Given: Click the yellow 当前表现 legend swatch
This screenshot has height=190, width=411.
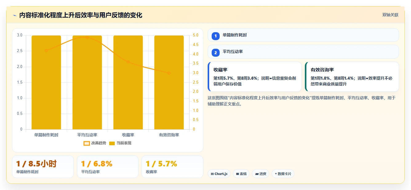Looking at the screenshot, I should coord(112,143).
